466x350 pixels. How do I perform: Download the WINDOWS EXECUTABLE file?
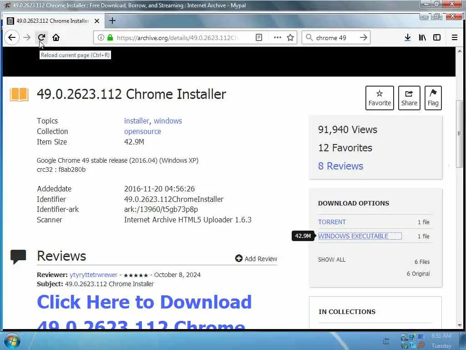point(353,236)
